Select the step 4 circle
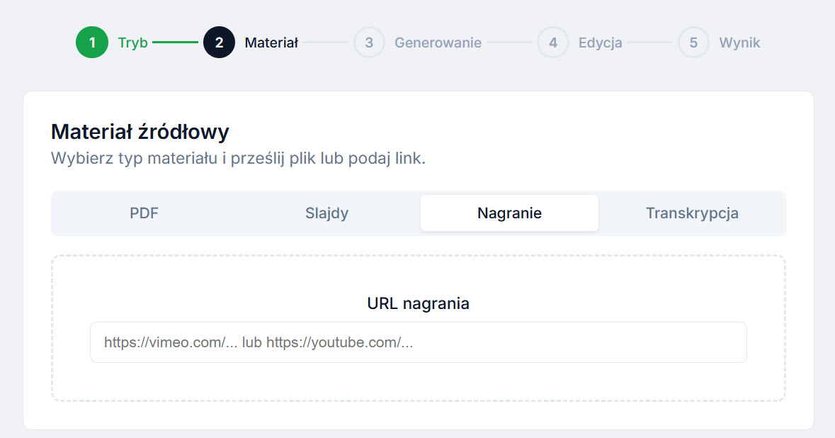835x438 pixels. pyautogui.click(x=552, y=42)
